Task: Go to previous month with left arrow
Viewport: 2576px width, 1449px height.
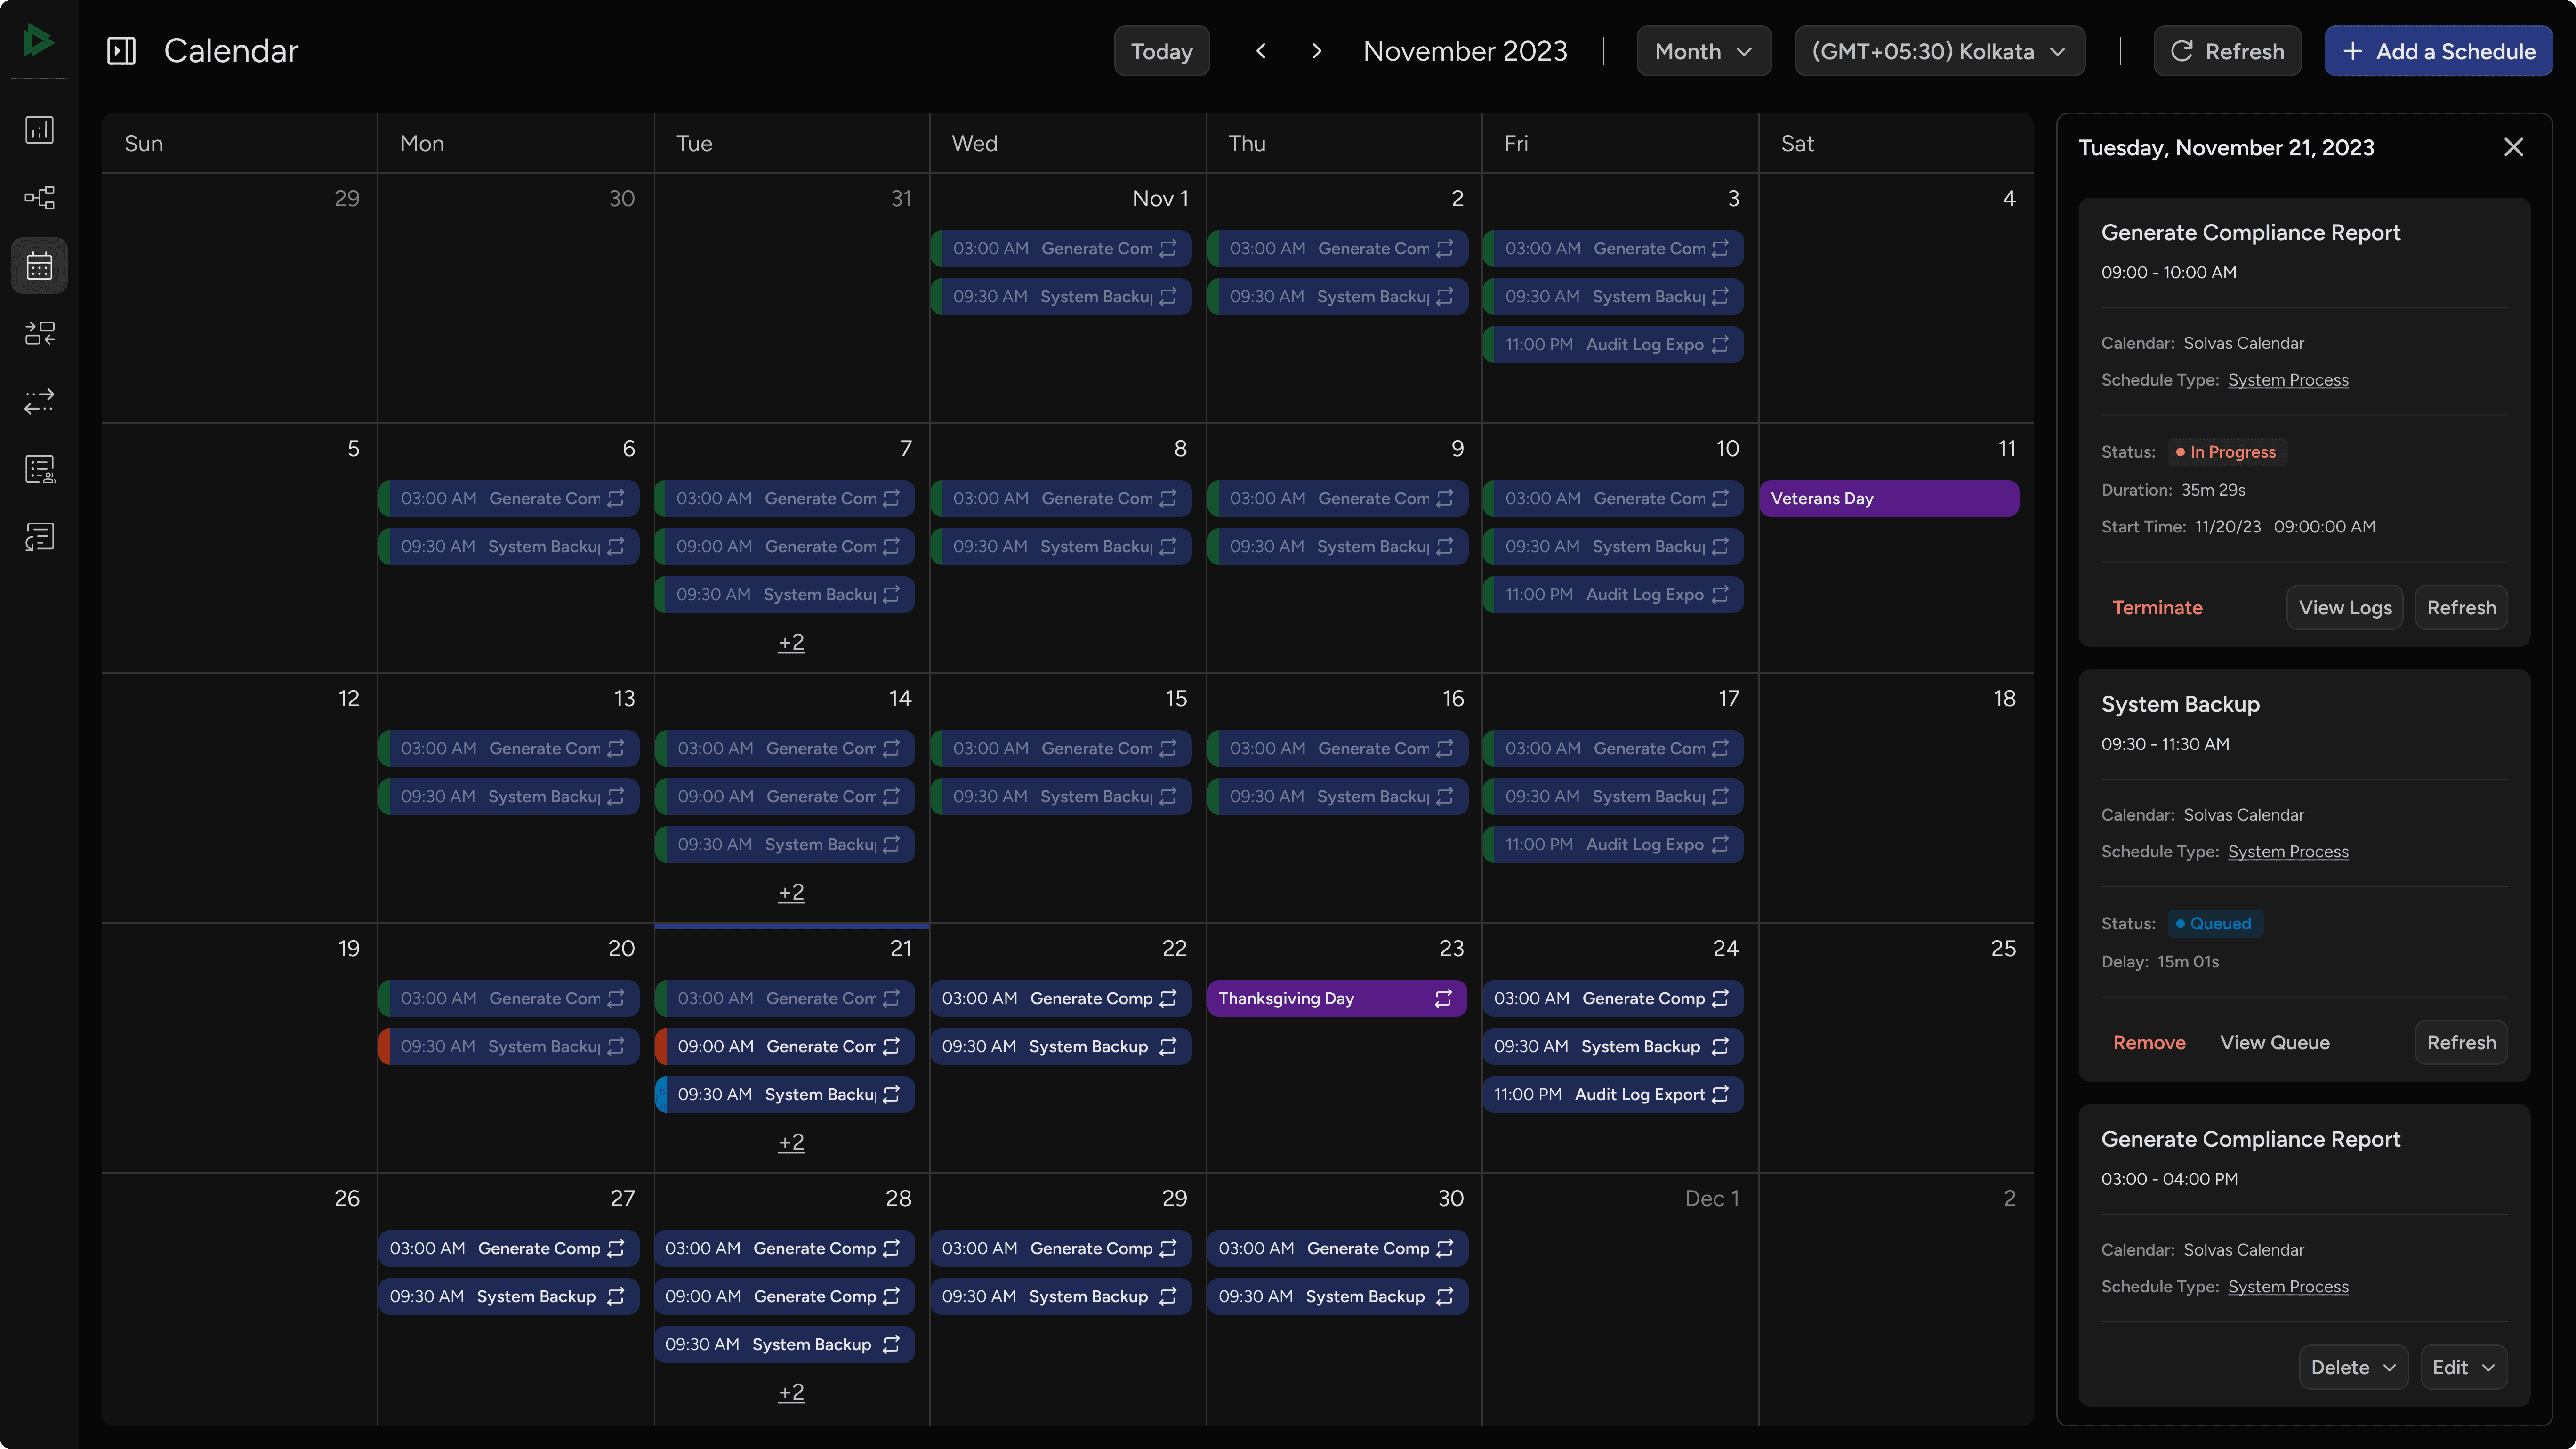Action: 1260,50
